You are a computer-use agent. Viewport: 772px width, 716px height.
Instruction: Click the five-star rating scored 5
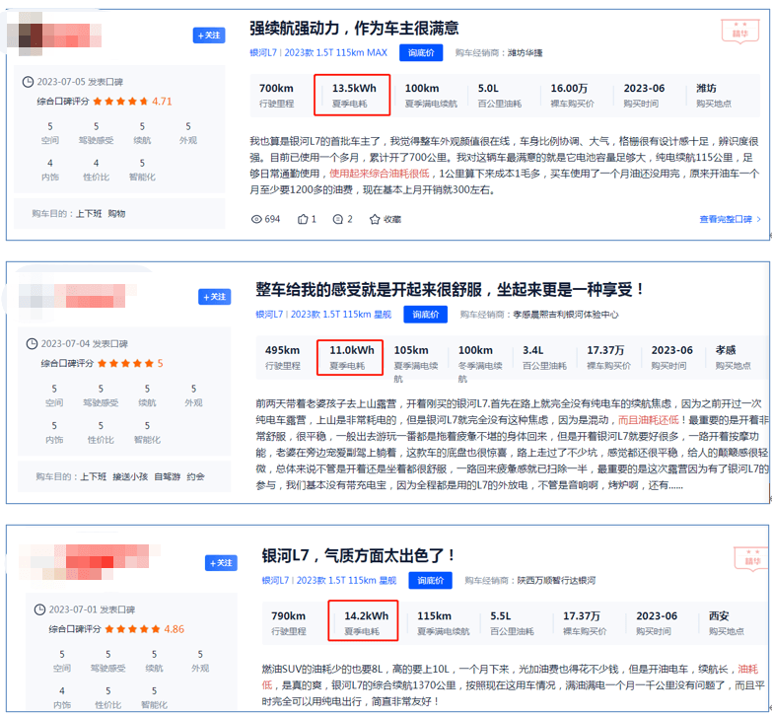[130, 363]
